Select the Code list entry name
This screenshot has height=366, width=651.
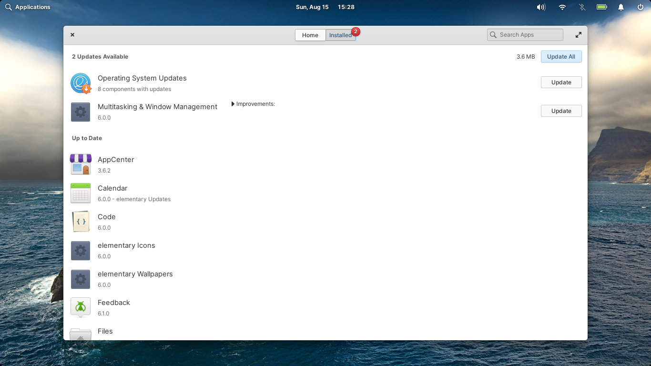[x=107, y=217]
